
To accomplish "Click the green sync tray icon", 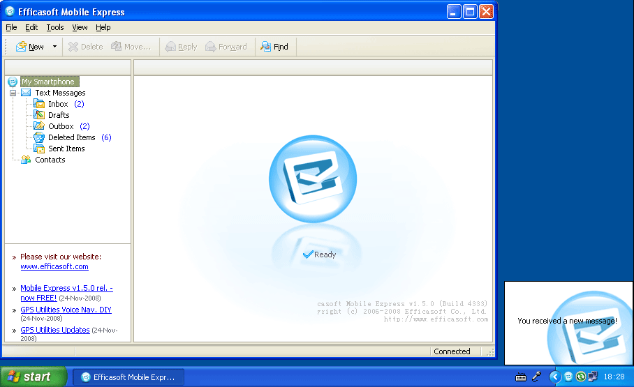I will [x=581, y=377].
